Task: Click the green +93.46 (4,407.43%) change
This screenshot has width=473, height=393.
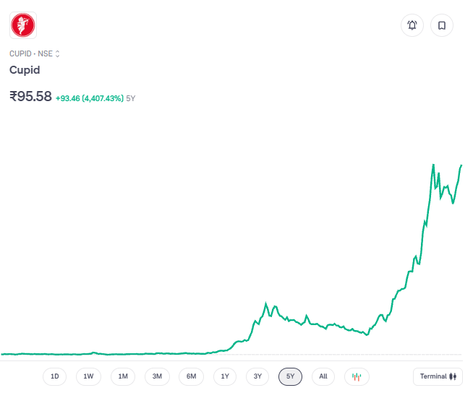Action: pyautogui.click(x=89, y=98)
